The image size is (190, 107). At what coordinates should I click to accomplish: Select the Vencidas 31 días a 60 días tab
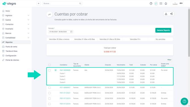85,39
